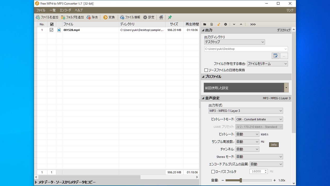Open the document tab icon in side panel
Screen dimensions: 330x186
(x=212, y=24)
